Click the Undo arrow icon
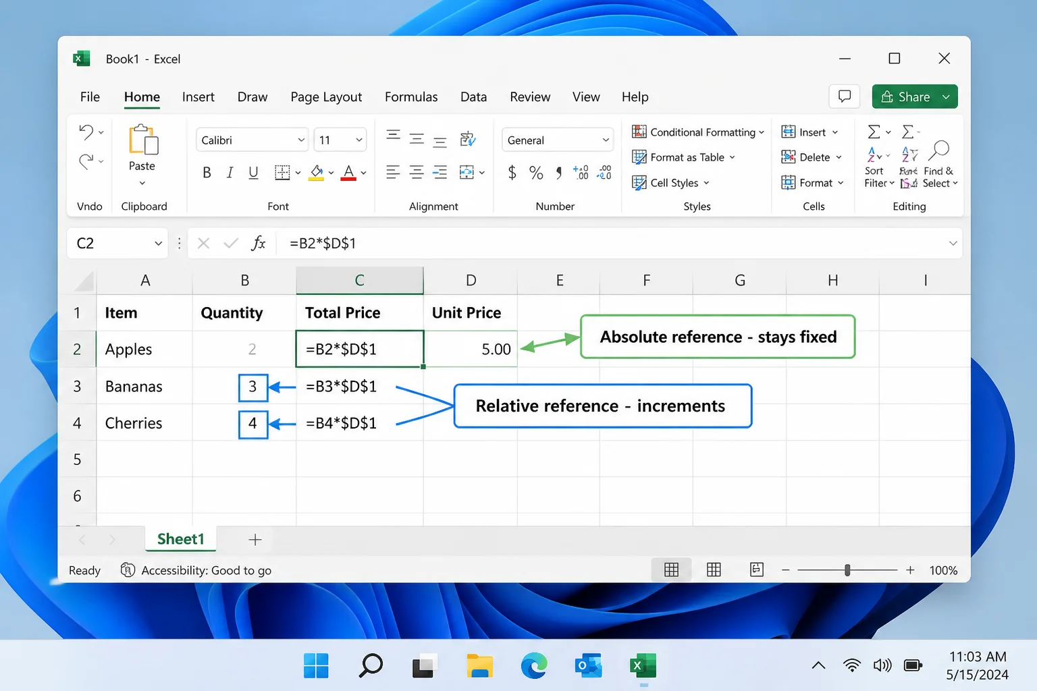 tap(86, 132)
